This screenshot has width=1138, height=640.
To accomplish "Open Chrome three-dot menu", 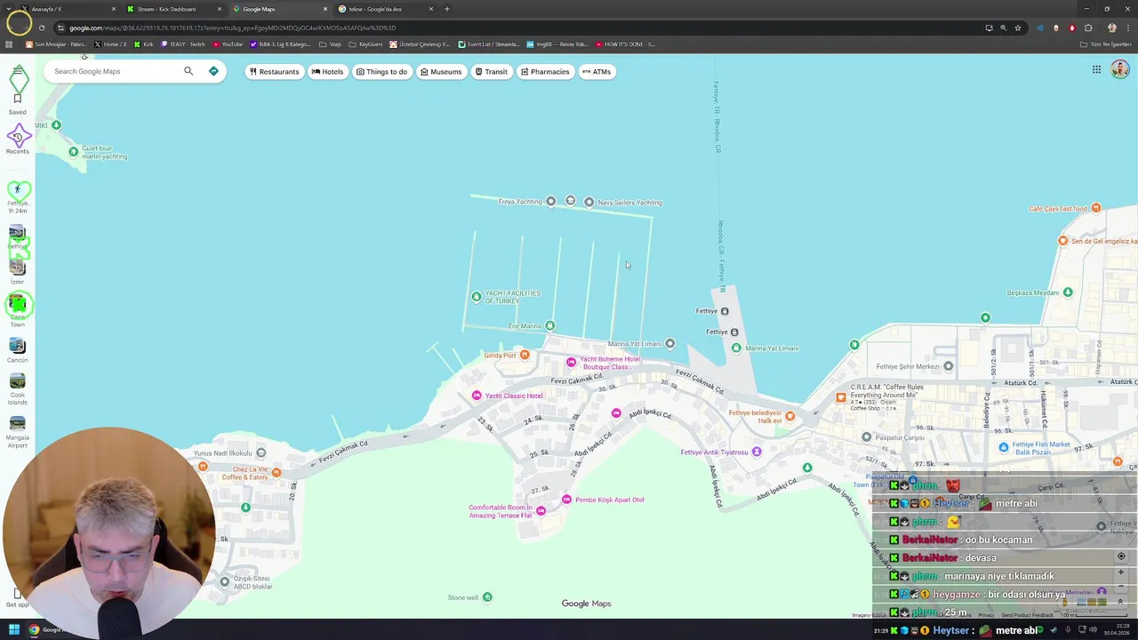I will pos(1126,28).
